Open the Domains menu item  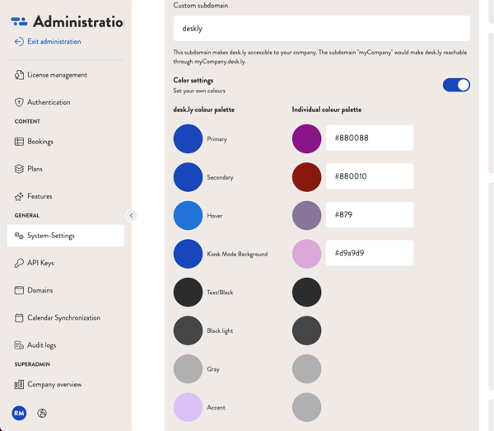[x=40, y=290]
